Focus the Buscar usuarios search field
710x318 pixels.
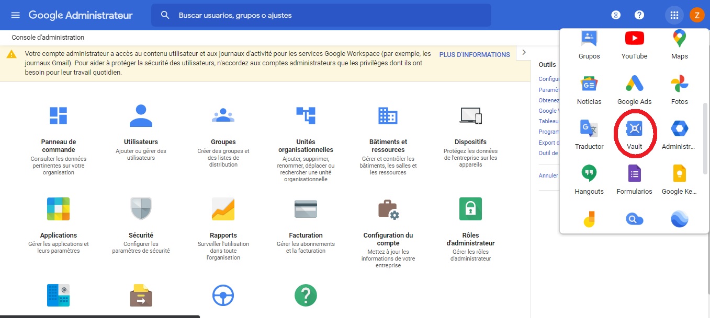pos(321,15)
